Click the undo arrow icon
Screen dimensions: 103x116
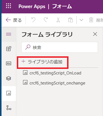(x=33, y=20)
